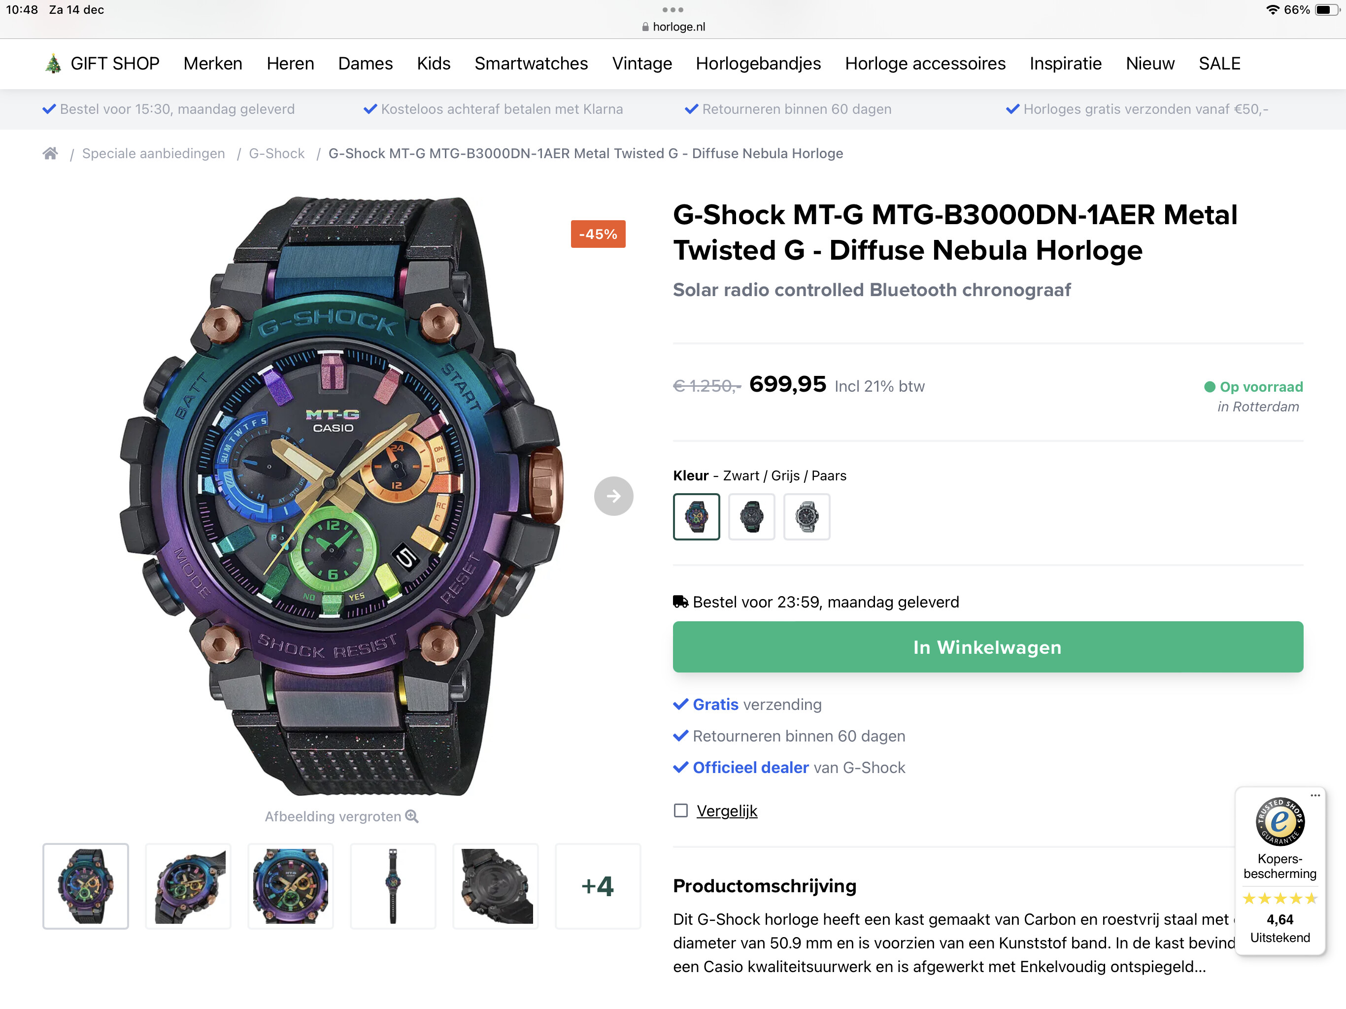1346x1009 pixels.
Task: Select the all-black watch colour variant
Action: (751, 517)
